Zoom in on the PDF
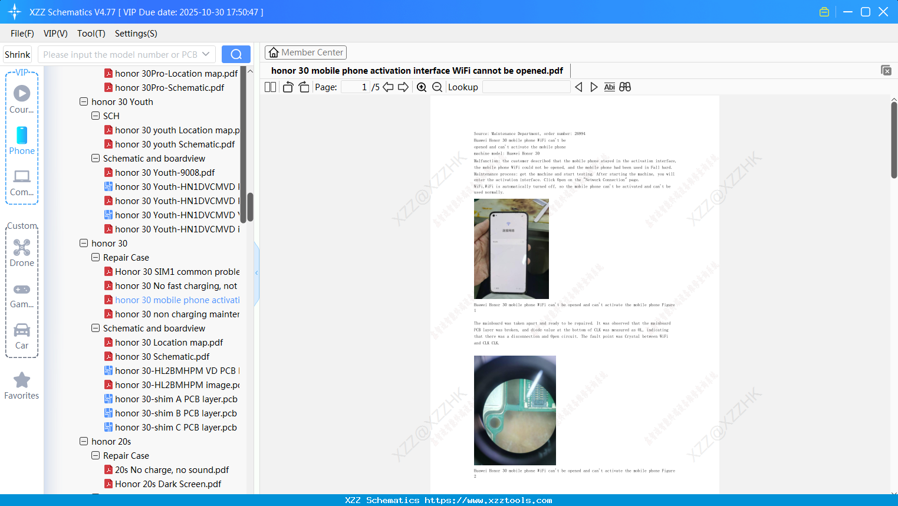898x506 pixels. pyautogui.click(x=422, y=87)
